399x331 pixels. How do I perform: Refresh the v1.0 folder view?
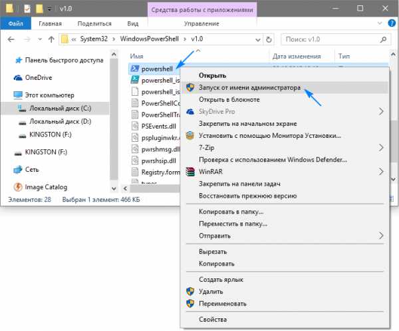pos(269,39)
